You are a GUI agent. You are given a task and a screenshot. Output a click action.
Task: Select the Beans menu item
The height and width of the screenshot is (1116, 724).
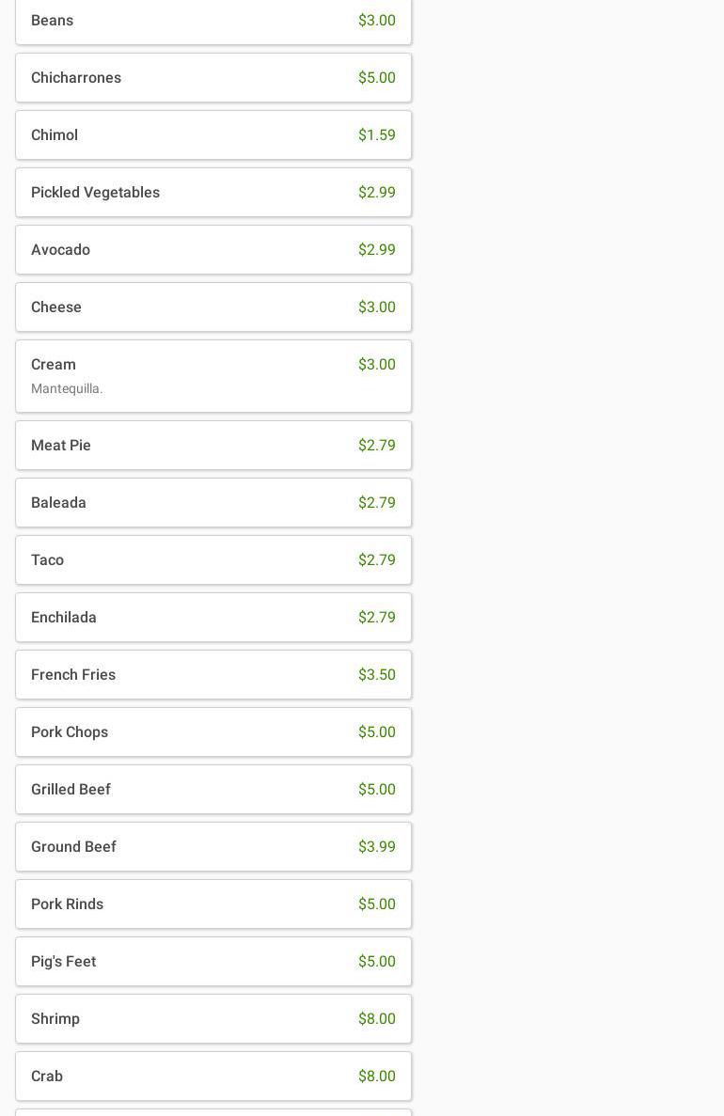212,21
